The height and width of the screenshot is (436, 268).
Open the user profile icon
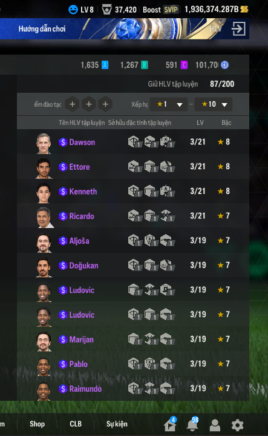215,425
